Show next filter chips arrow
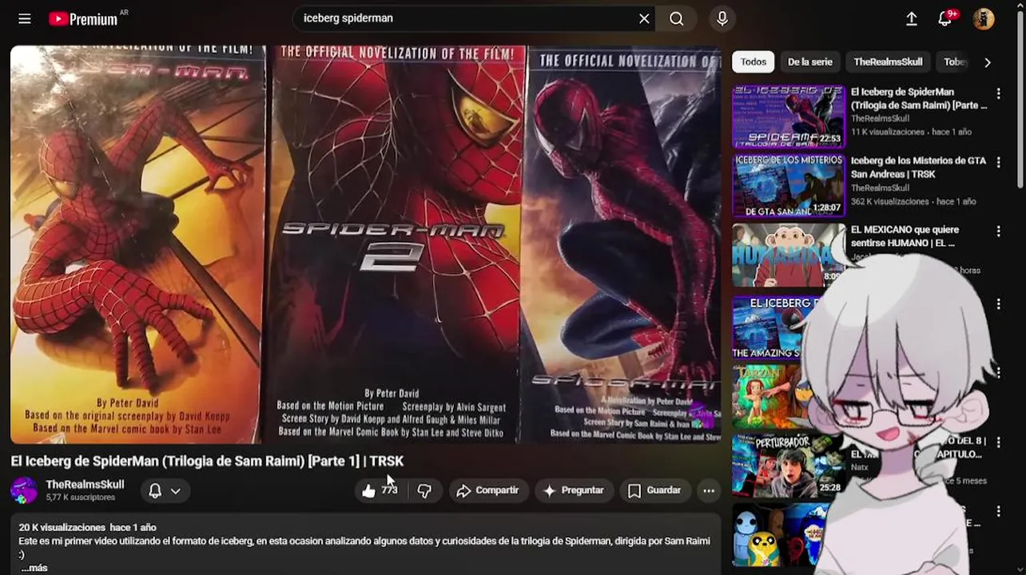Screen dimensions: 1026x575 [988, 62]
